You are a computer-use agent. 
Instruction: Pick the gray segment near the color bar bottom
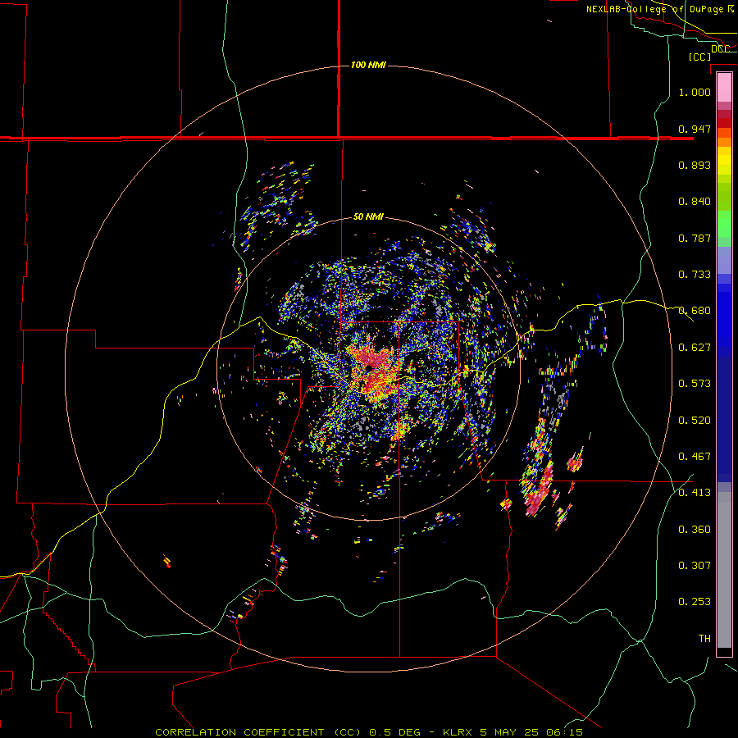[x=724, y=570]
